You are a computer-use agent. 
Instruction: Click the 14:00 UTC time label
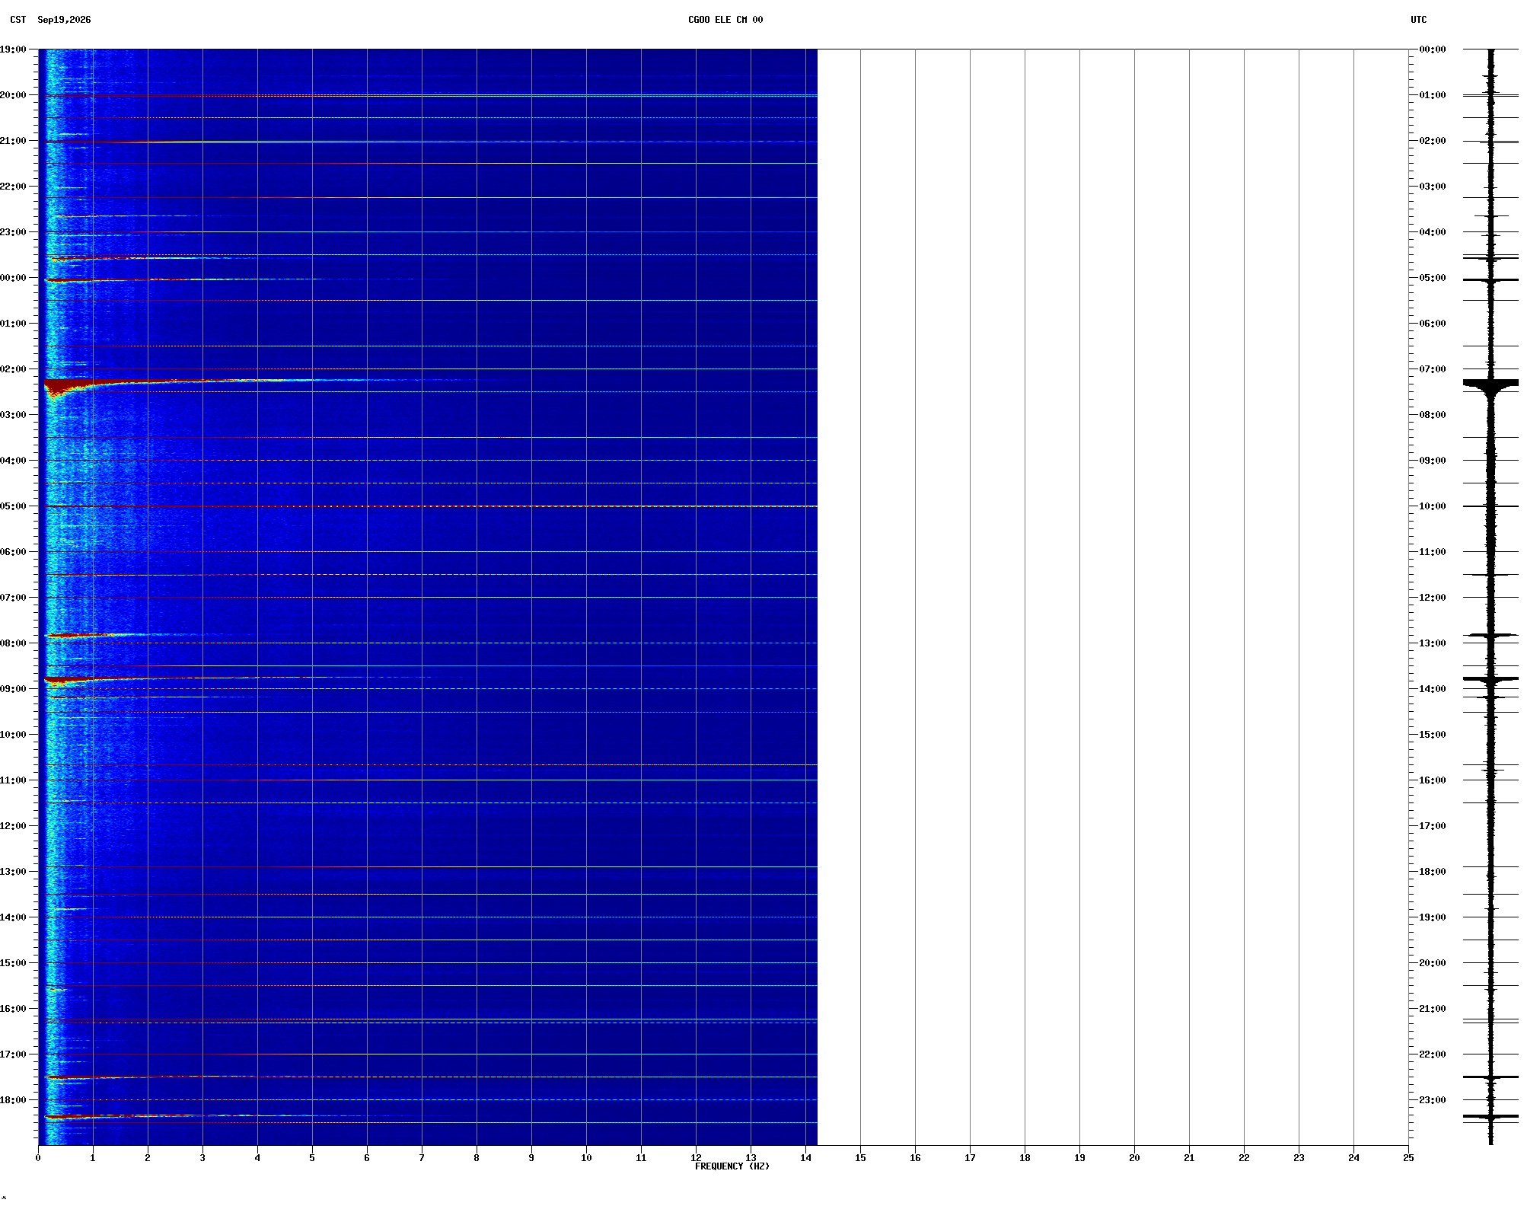point(1432,689)
